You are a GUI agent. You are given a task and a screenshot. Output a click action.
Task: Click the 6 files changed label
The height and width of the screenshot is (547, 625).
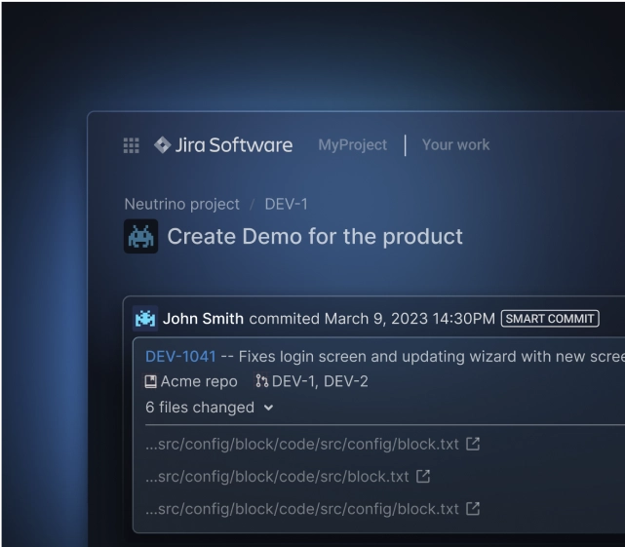200,408
